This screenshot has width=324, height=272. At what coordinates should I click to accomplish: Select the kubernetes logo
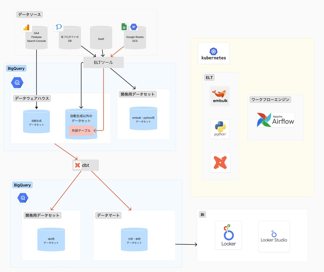coord(214,53)
